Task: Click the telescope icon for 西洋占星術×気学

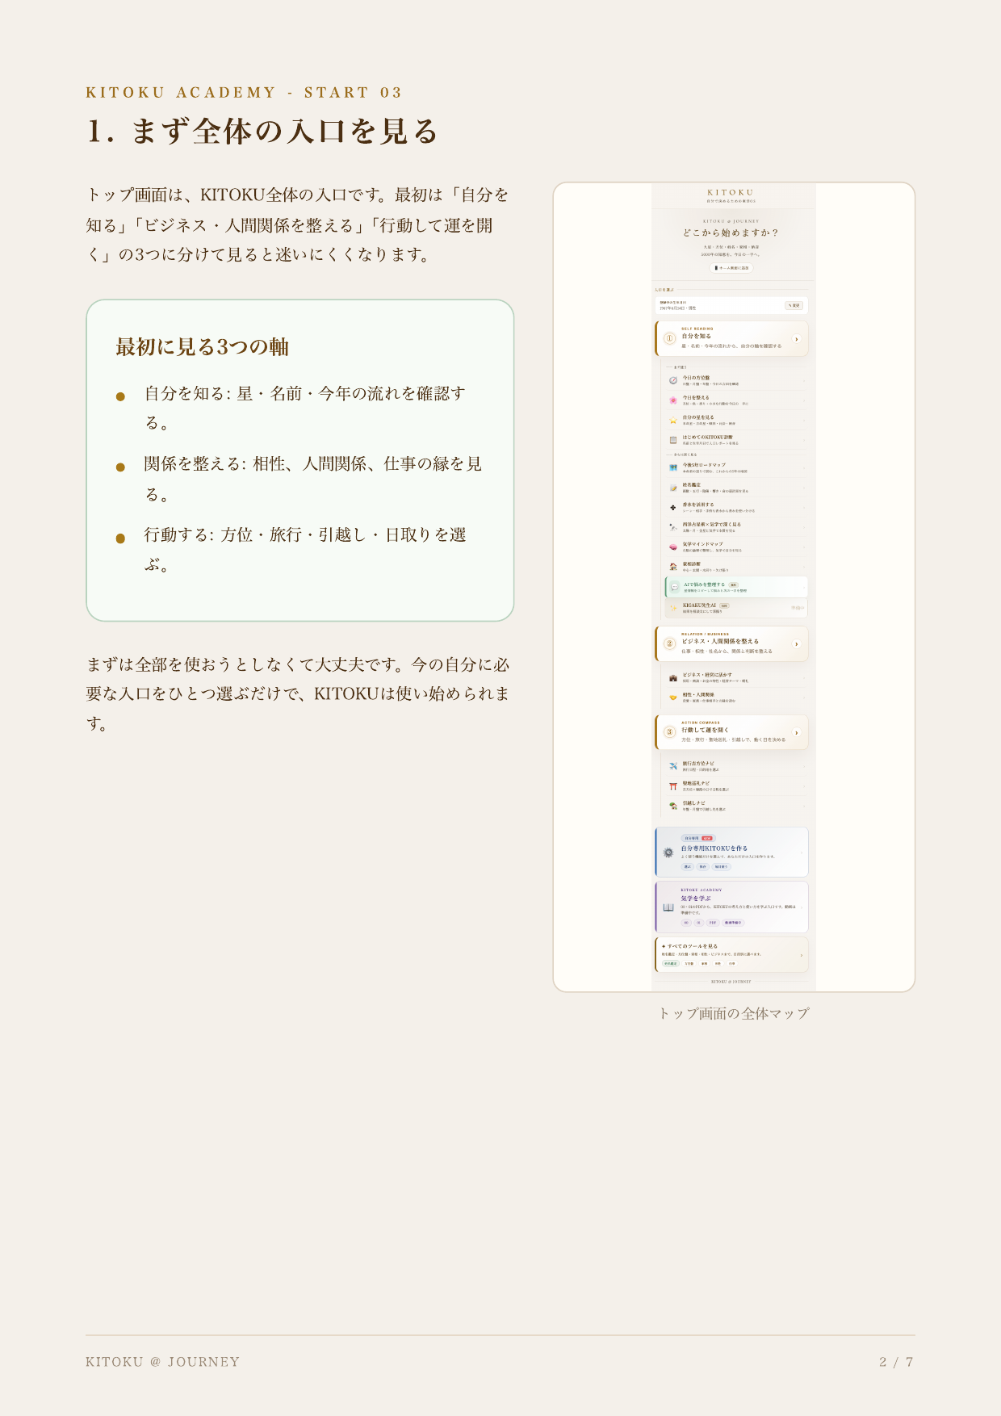Action: pos(673,527)
